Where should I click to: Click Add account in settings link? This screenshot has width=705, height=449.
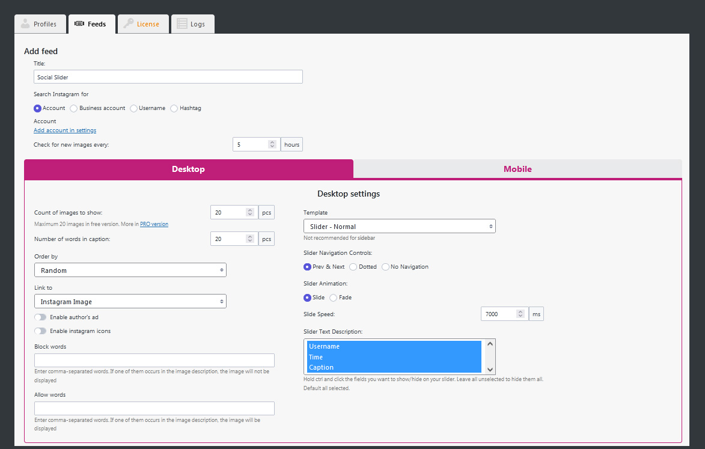(x=65, y=130)
